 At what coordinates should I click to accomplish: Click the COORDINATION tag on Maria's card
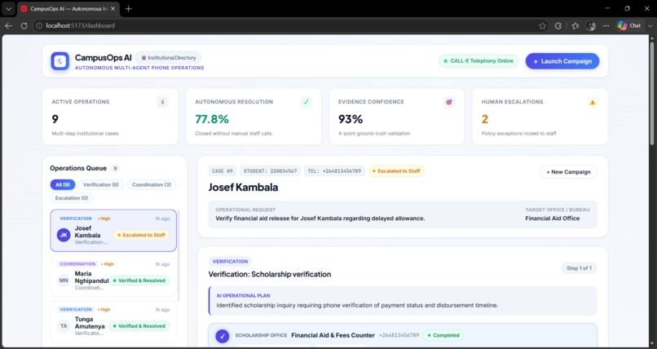[x=77, y=264]
